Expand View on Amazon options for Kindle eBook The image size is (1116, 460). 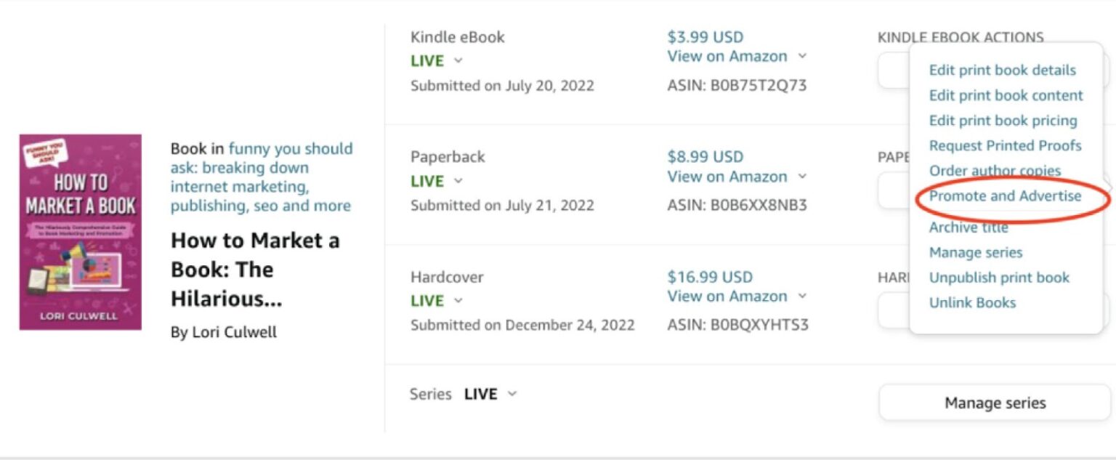pos(801,57)
